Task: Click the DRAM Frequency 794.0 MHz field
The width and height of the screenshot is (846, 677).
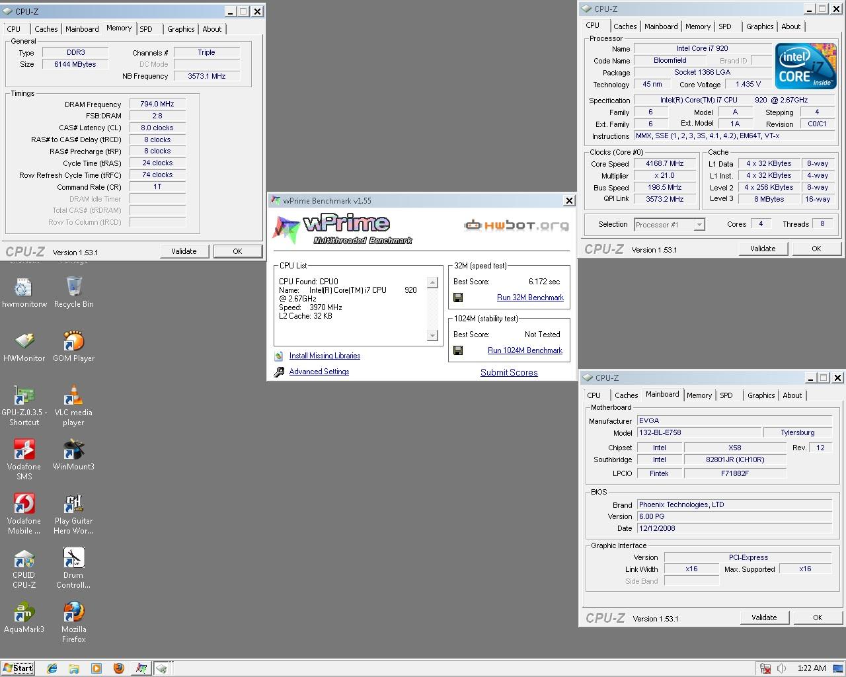Action: (157, 104)
